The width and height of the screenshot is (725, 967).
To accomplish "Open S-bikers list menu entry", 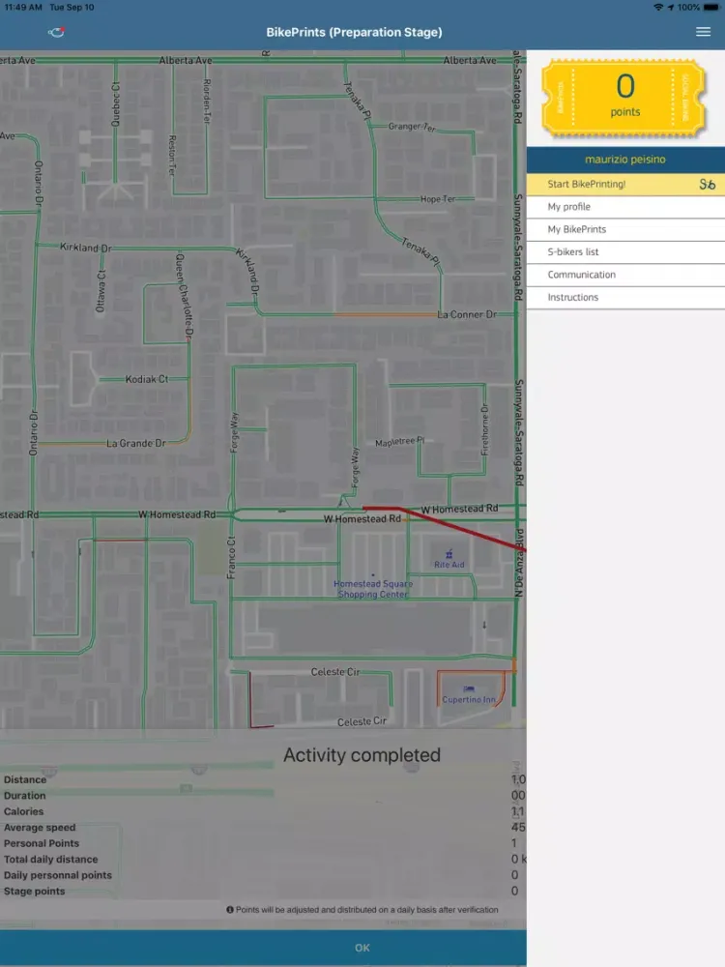I will click(x=625, y=252).
